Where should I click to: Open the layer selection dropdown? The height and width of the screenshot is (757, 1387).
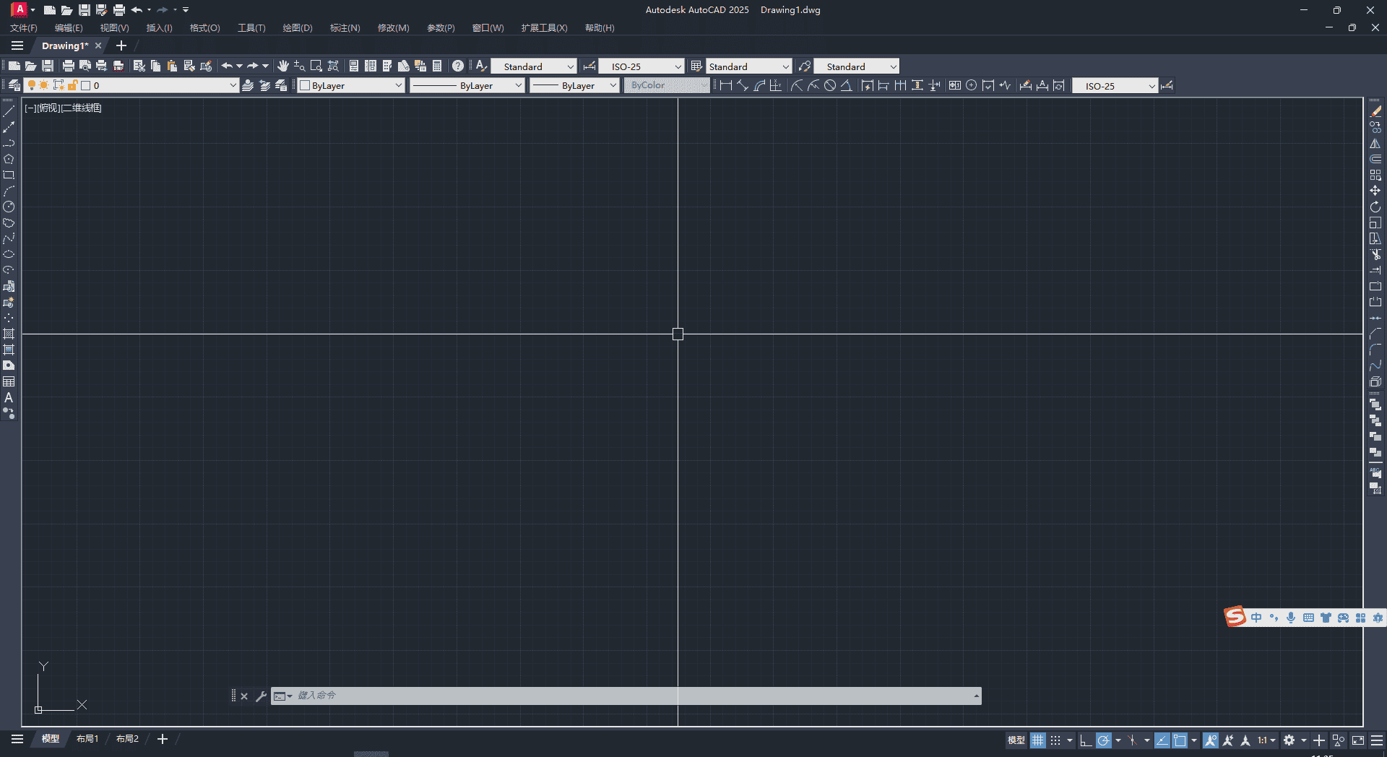[x=233, y=85]
